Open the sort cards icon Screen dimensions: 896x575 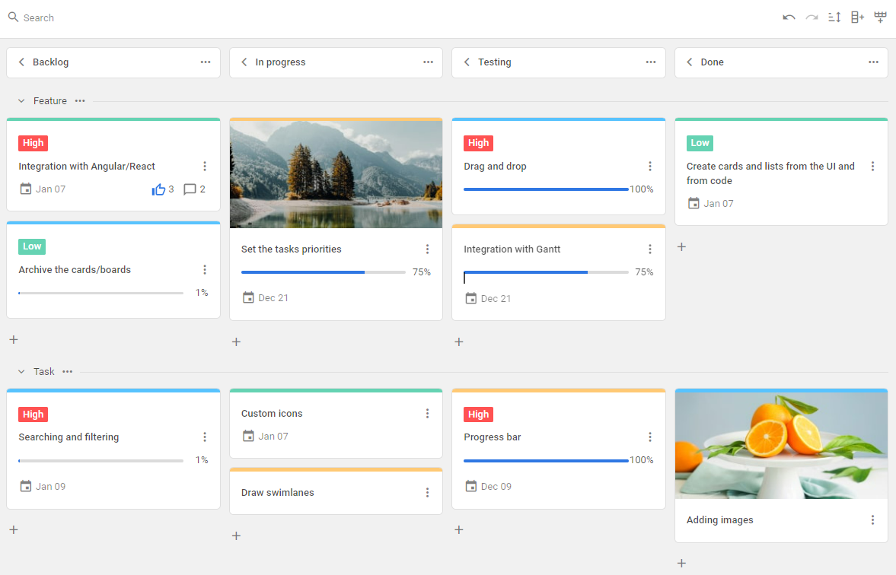pyautogui.click(x=834, y=17)
